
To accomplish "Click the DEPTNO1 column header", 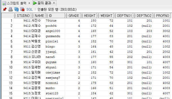I will click(x=123, y=16).
